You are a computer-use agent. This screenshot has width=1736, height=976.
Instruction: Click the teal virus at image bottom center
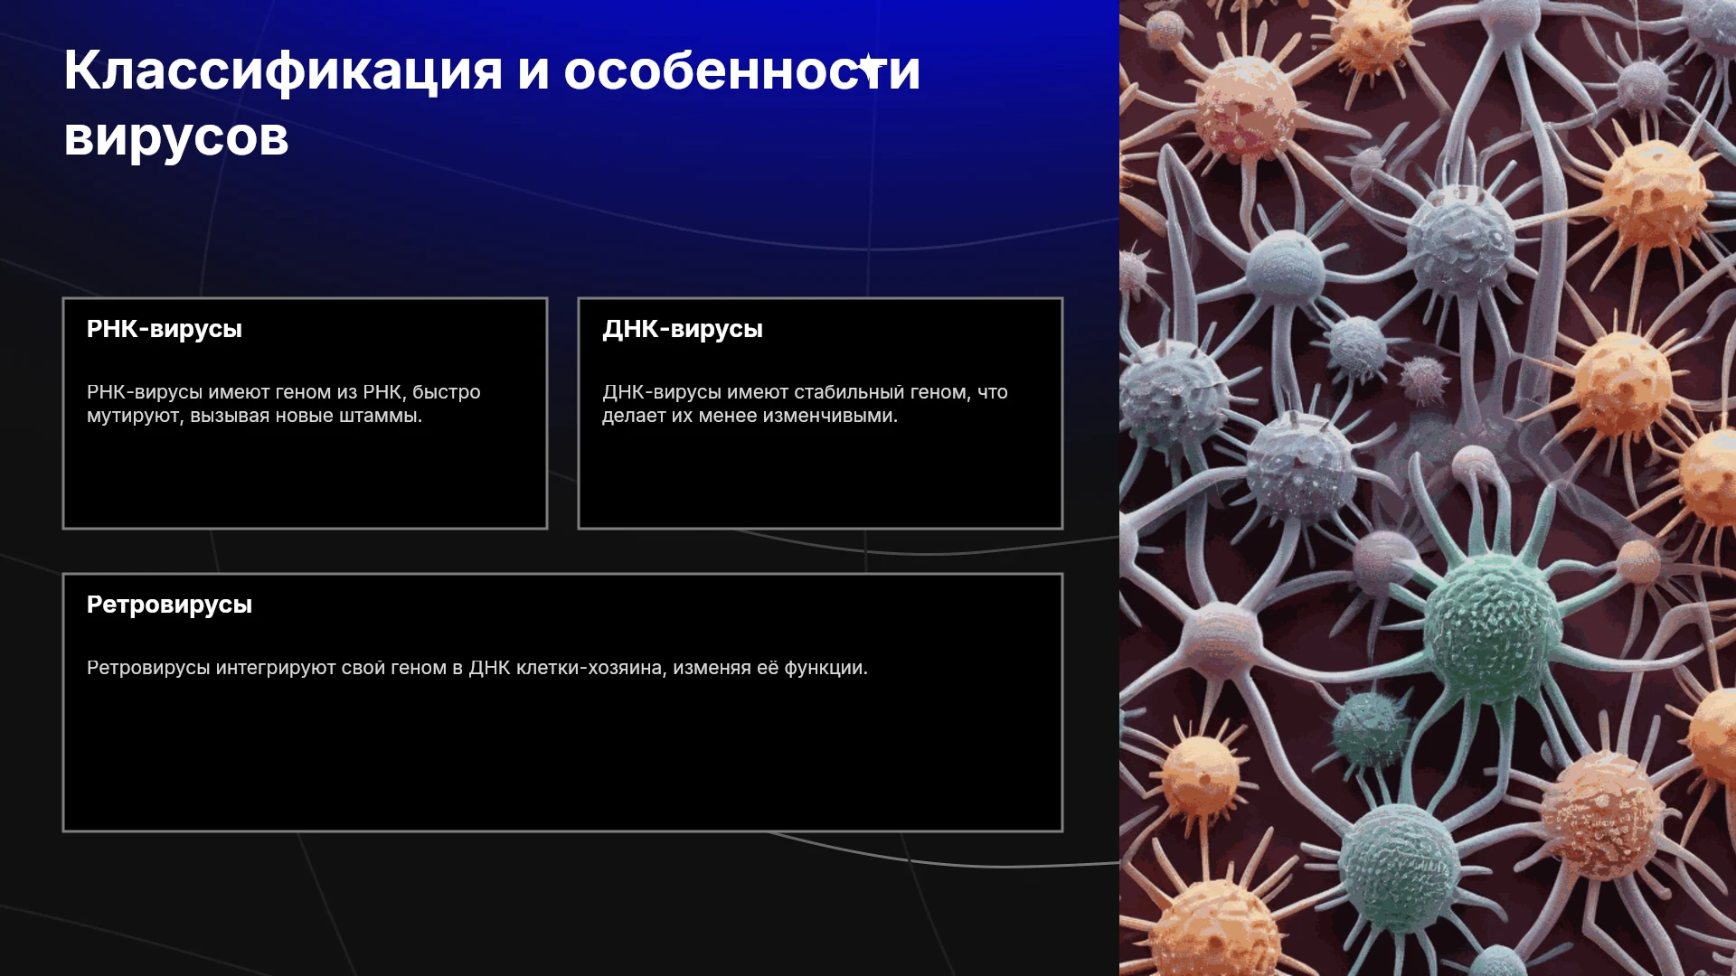(1397, 868)
